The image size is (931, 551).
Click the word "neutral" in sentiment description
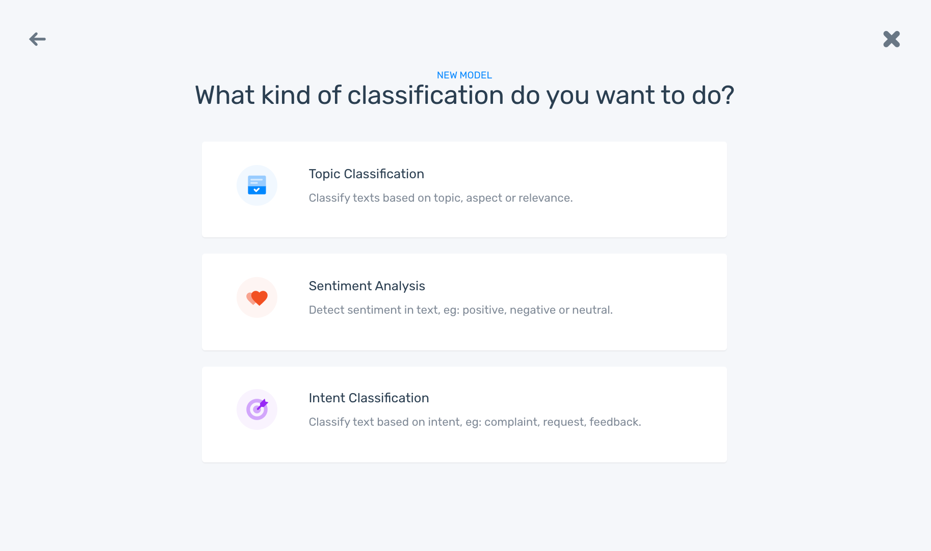tap(591, 310)
